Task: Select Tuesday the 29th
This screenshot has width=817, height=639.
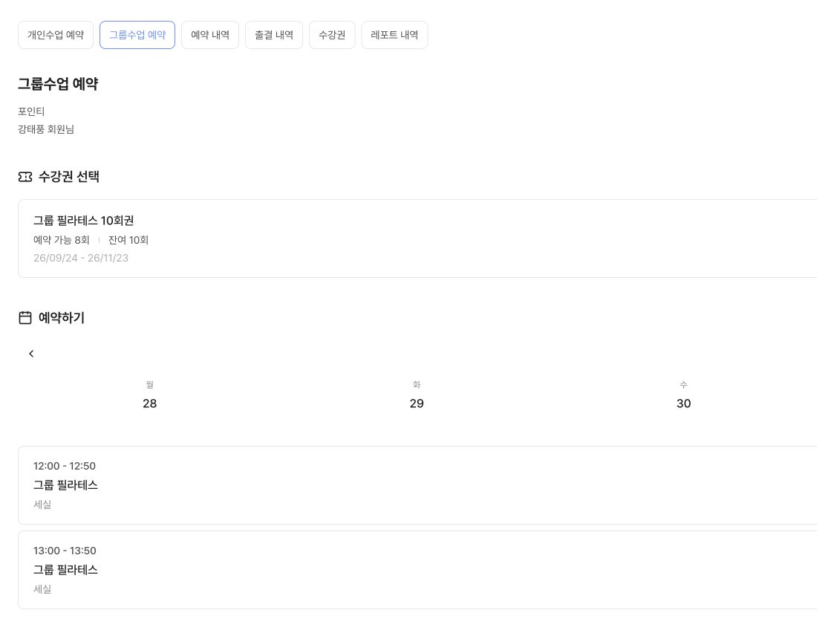Action: [417, 395]
